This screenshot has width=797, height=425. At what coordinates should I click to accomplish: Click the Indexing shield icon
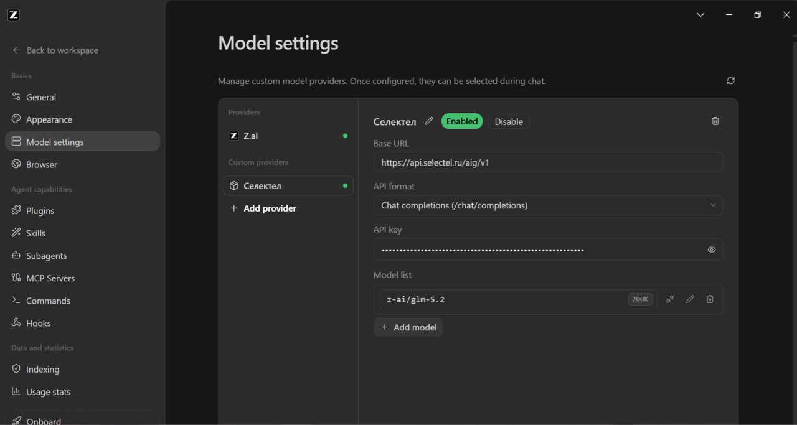point(16,370)
